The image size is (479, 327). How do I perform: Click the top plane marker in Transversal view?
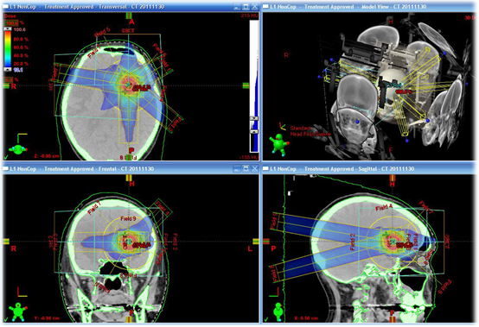pyautogui.click(x=129, y=16)
